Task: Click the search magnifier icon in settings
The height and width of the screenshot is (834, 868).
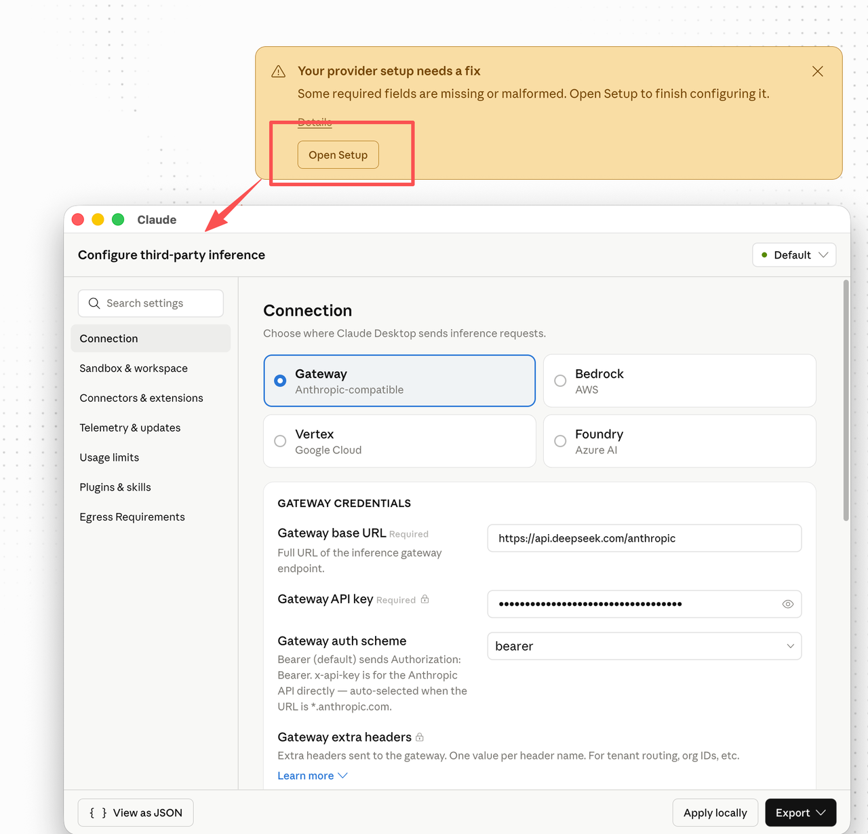Action: pos(94,303)
